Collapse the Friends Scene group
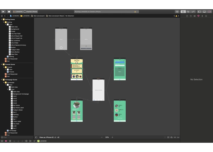Image resolution: width=213 pixels, height=152 pixels. tap(2, 64)
